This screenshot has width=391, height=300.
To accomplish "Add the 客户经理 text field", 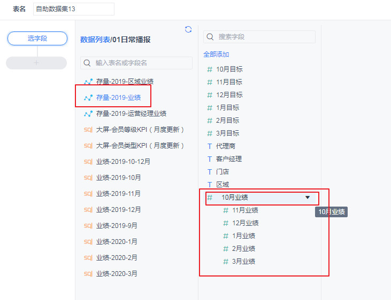I will pyautogui.click(x=229, y=159).
